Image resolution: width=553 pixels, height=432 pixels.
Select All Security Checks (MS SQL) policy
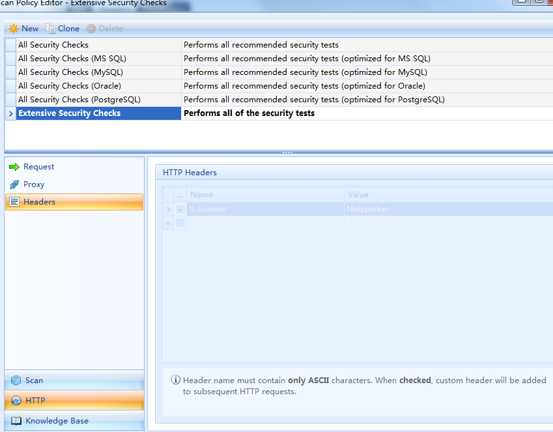coord(72,59)
